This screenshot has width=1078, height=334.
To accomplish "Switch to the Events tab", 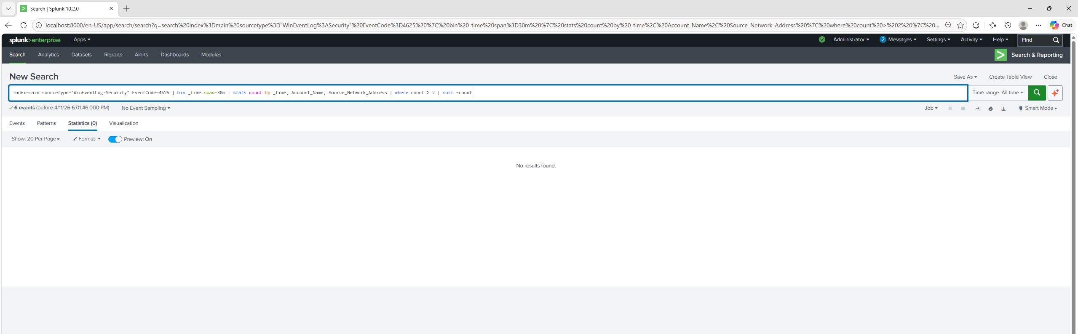I will [17, 123].
